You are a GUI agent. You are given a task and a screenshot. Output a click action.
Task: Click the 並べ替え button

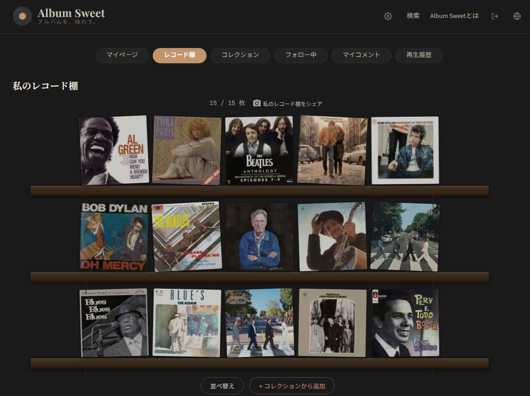[222, 385]
